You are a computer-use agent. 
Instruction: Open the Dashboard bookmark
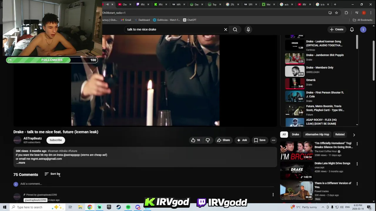142,20
